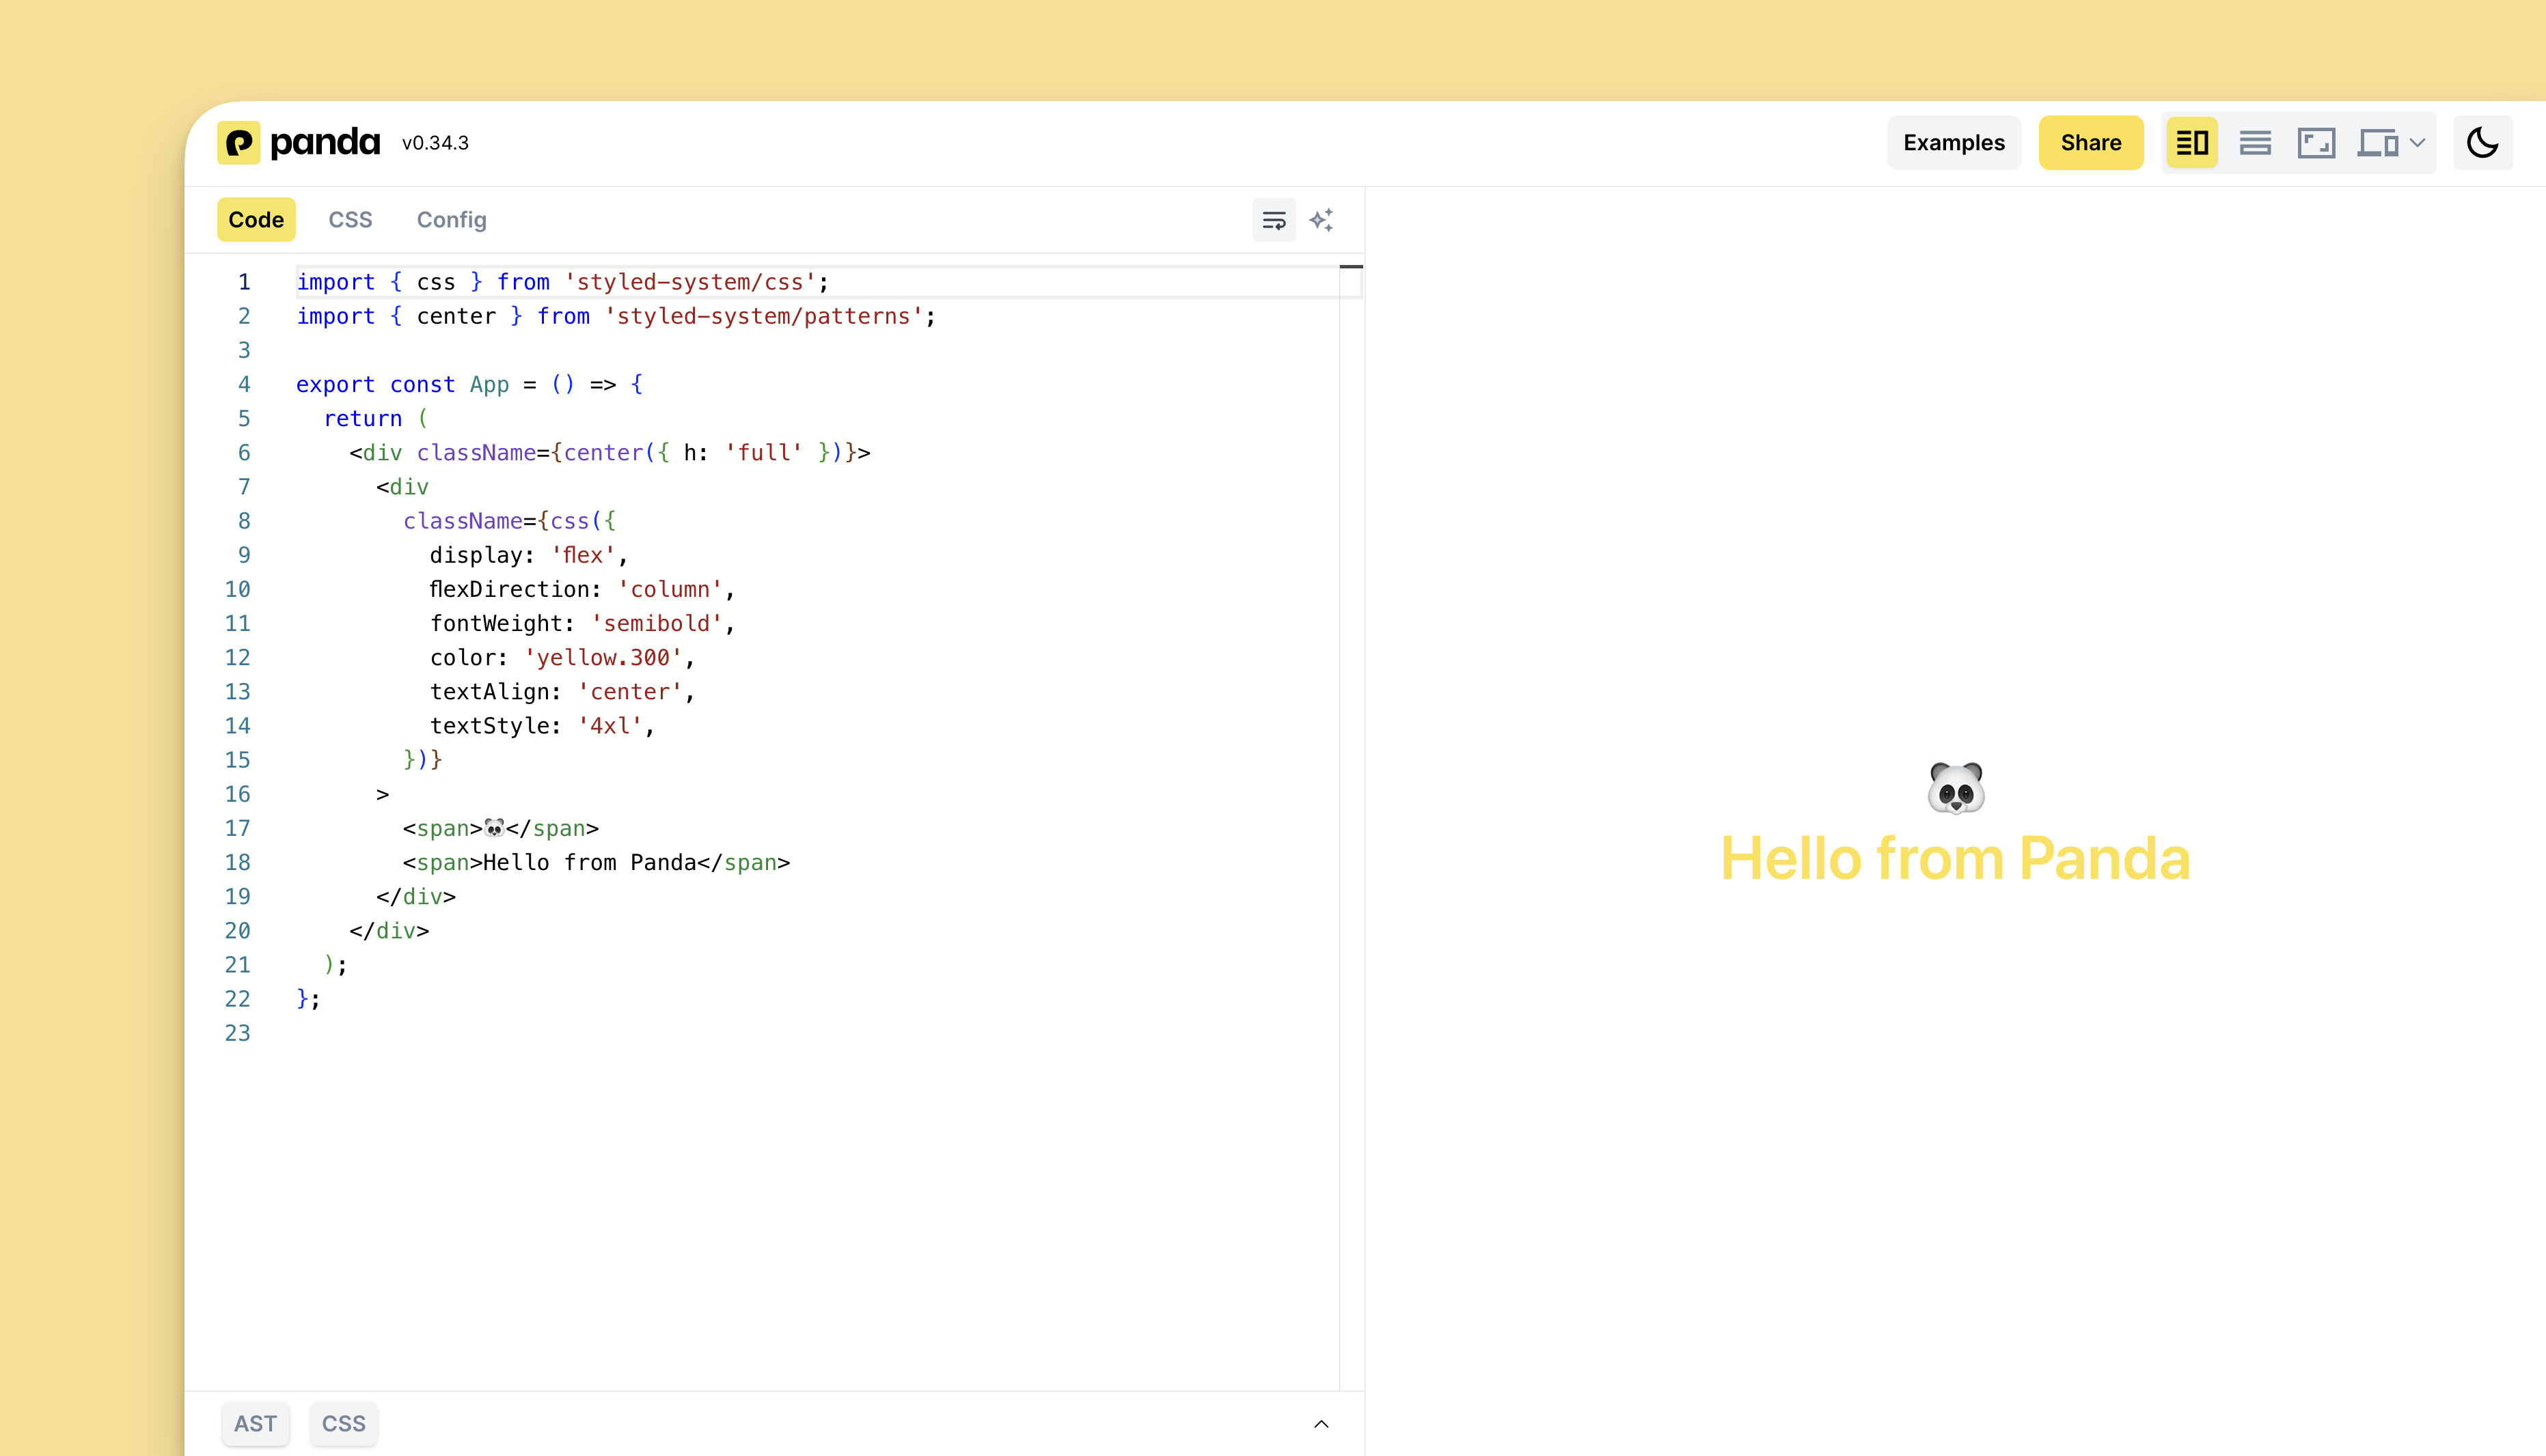The height and width of the screenshot is (1456, 2546).
Task: Select the side-by-side split layout icon
Action: 2192,143
